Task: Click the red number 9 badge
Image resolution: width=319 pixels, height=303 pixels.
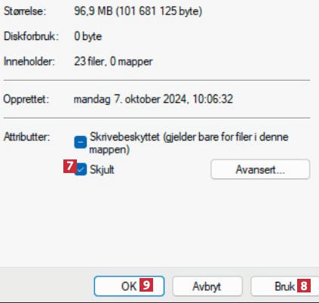Action: point(146,285)
